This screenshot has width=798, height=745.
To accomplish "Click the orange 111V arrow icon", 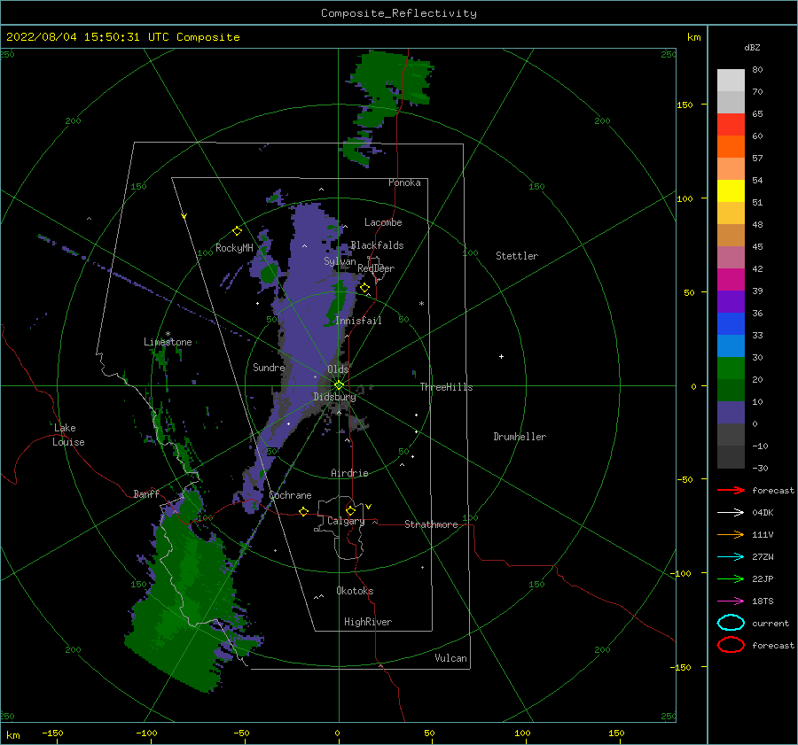I will [731, 534].
